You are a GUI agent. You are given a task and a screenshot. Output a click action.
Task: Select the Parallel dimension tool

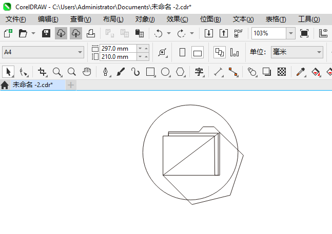218,72
